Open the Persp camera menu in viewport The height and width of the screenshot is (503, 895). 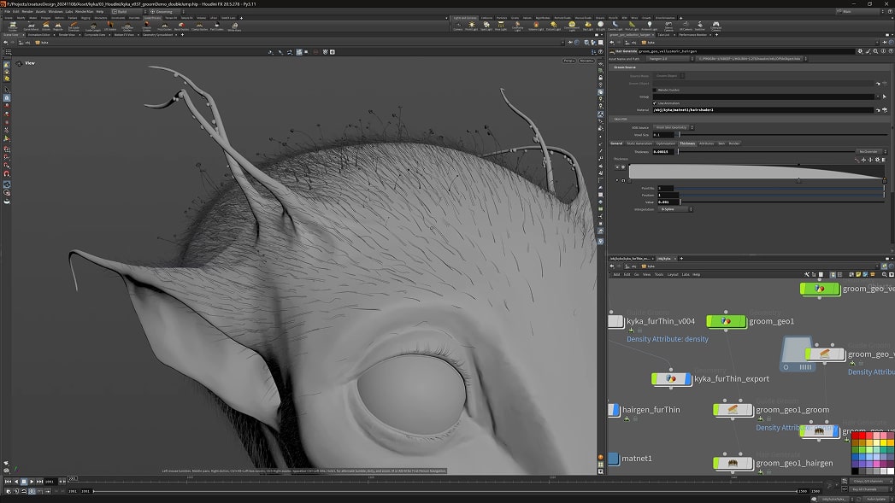(569, 61)
